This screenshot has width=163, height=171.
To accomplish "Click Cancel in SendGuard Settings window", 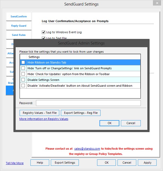I will 127,163.
